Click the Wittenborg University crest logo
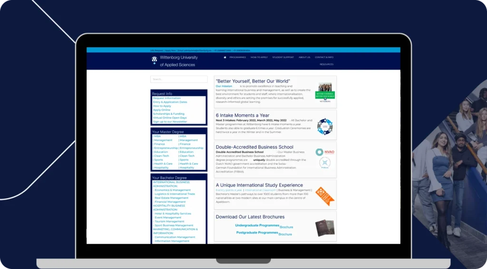 coord(154,60)
